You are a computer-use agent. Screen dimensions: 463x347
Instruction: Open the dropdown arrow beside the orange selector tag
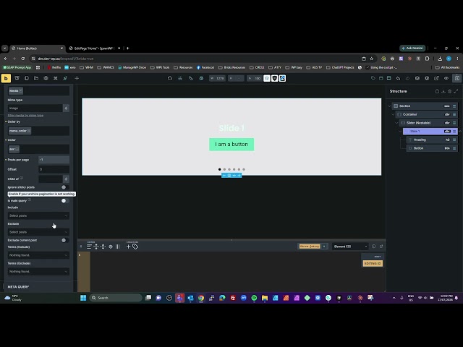[x=324, y=247]
